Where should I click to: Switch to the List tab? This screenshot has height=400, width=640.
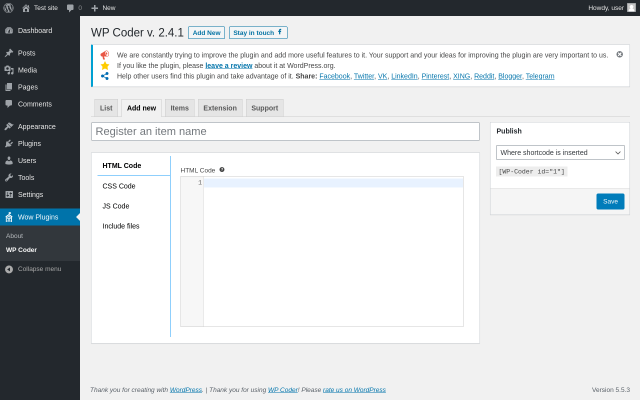pyautogui.click(x=106, y=108)
